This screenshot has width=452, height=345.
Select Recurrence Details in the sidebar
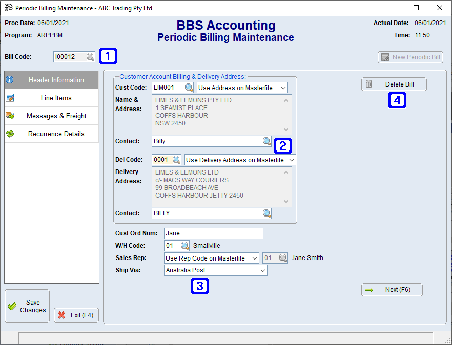point(51,134)
